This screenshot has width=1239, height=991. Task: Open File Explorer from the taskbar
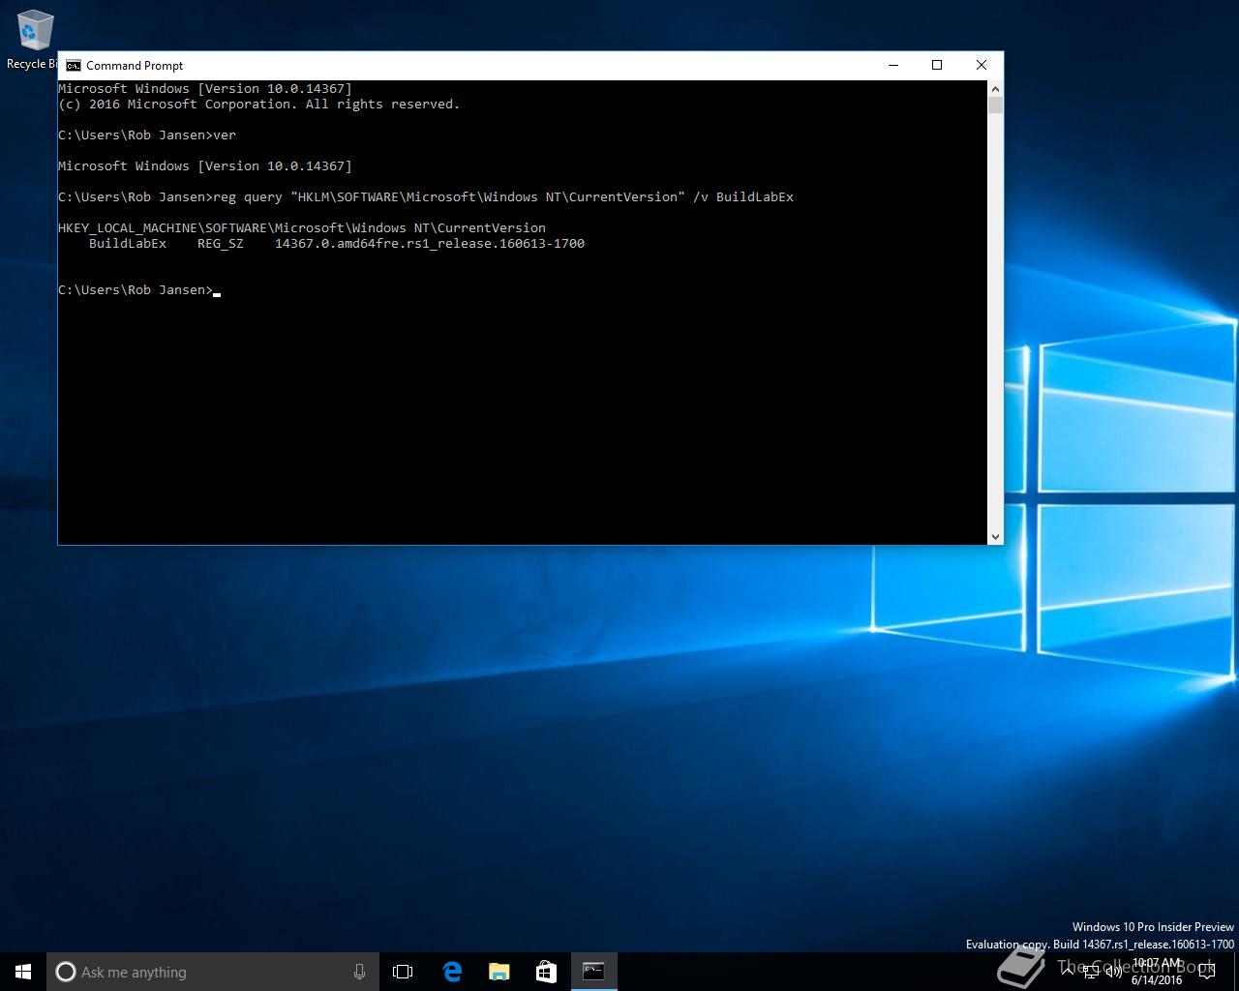pyautogui.click(x=499, y=972)
